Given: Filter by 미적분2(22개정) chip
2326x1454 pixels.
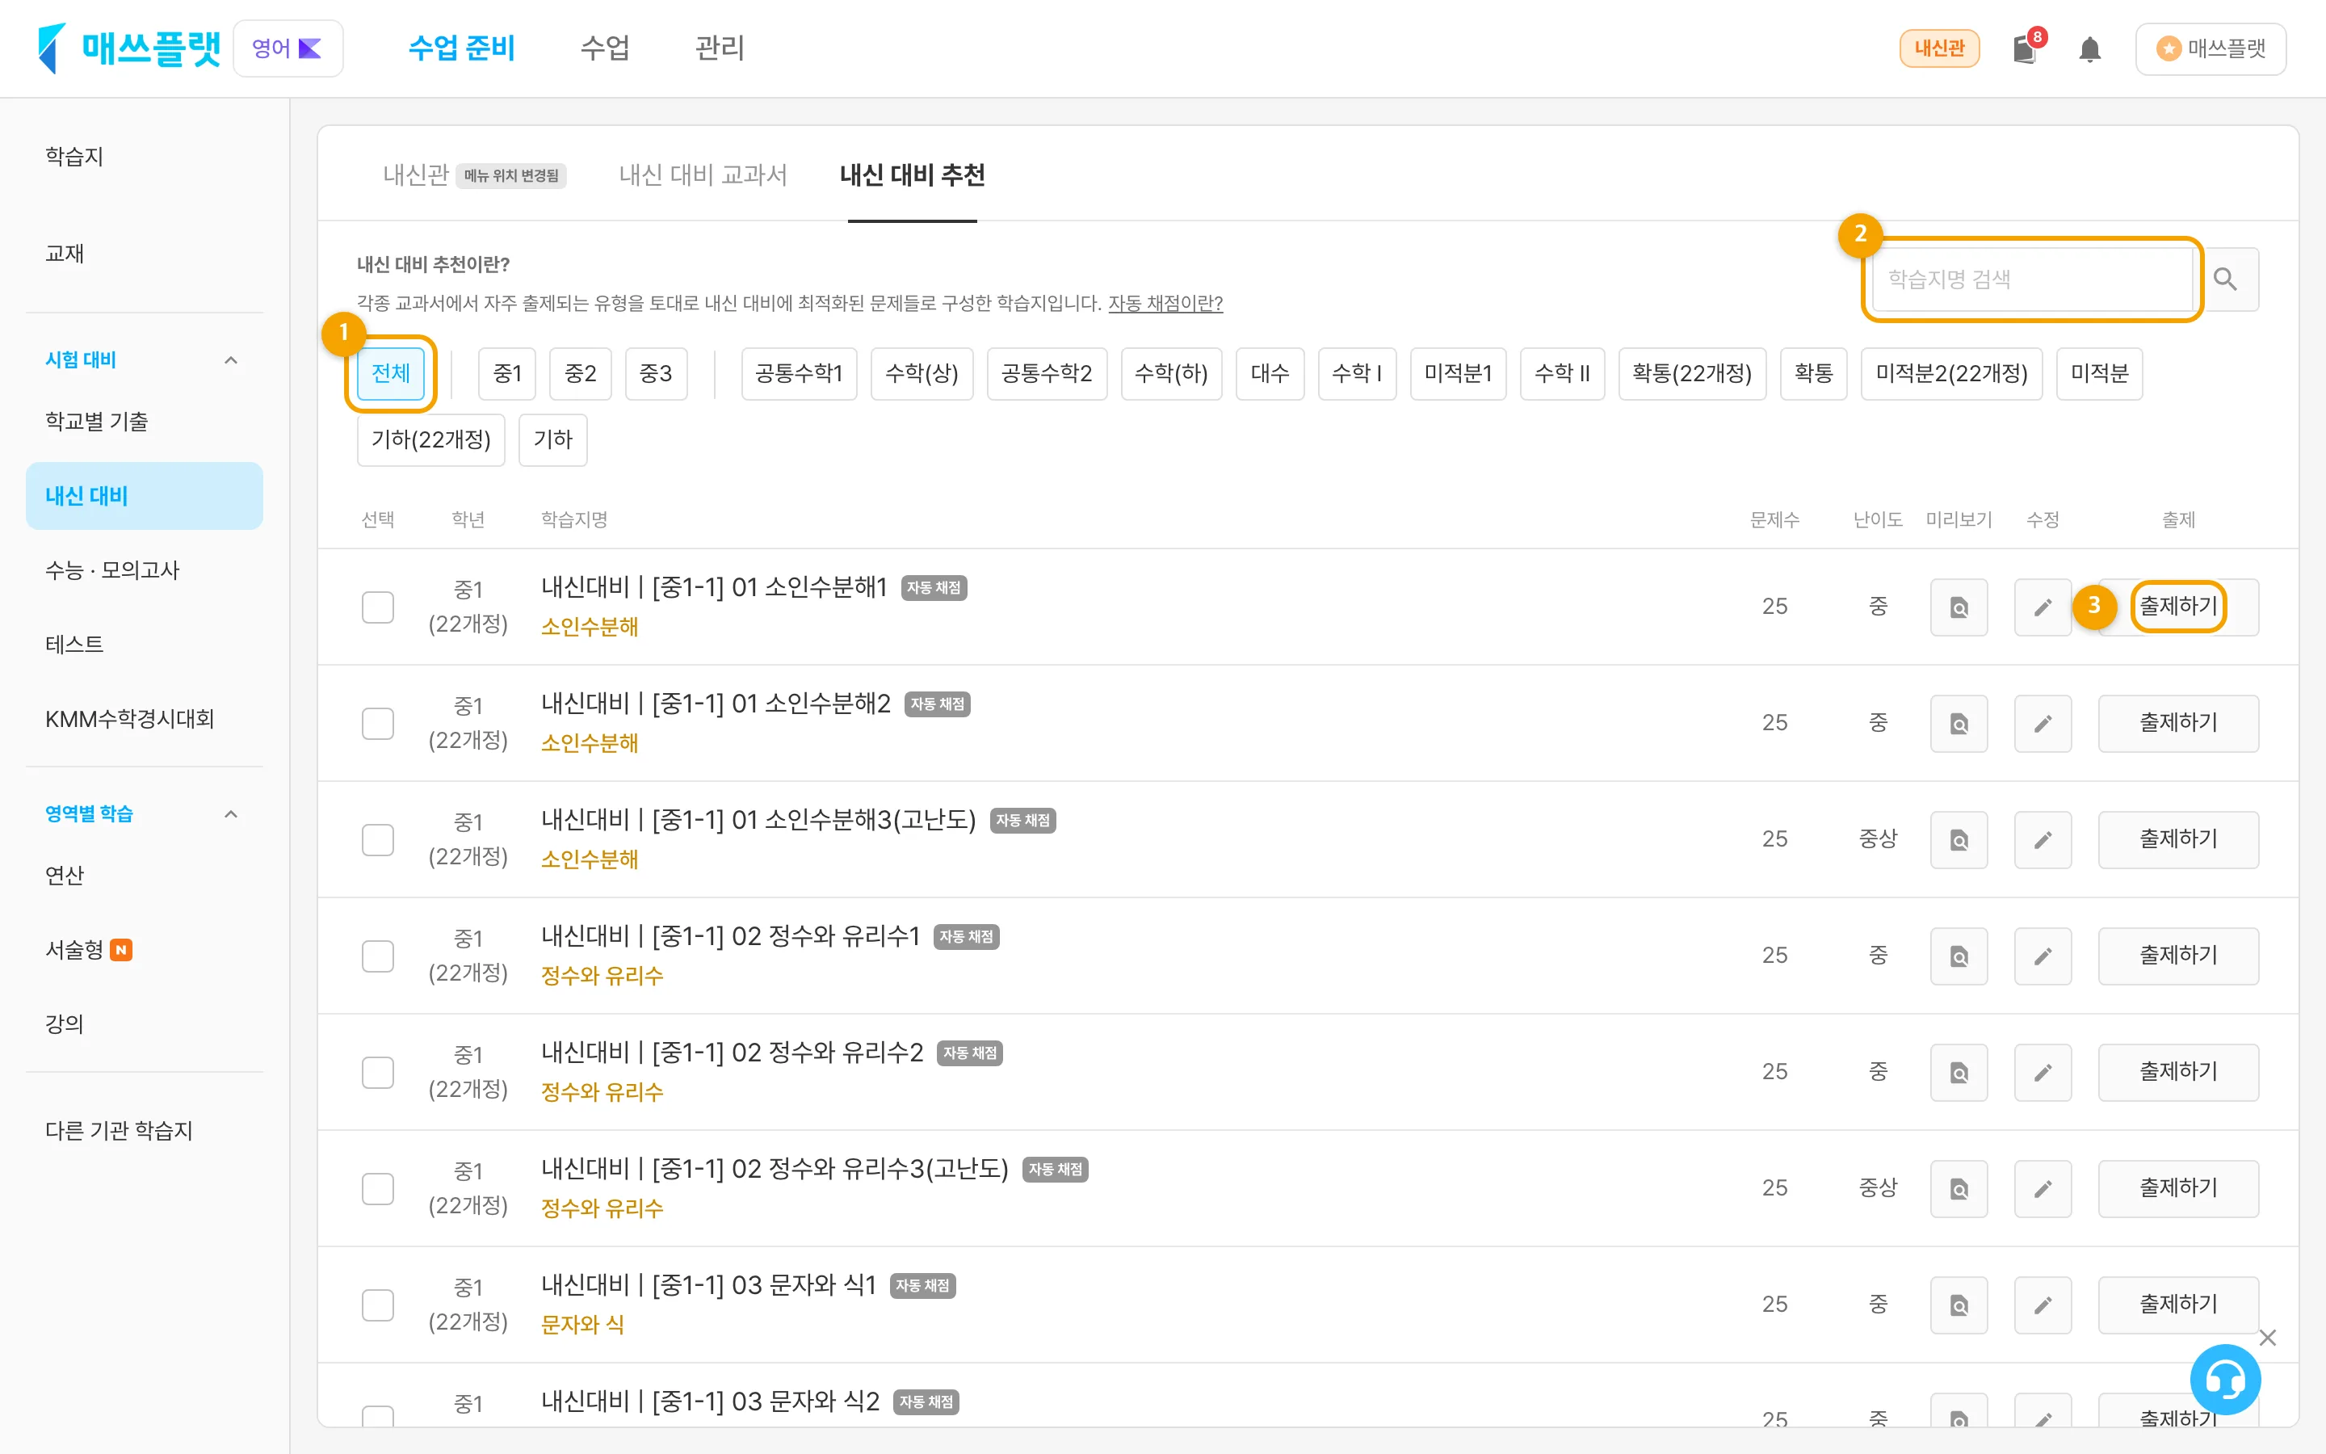Looking at the screenshot, I should coord(1951,373).
